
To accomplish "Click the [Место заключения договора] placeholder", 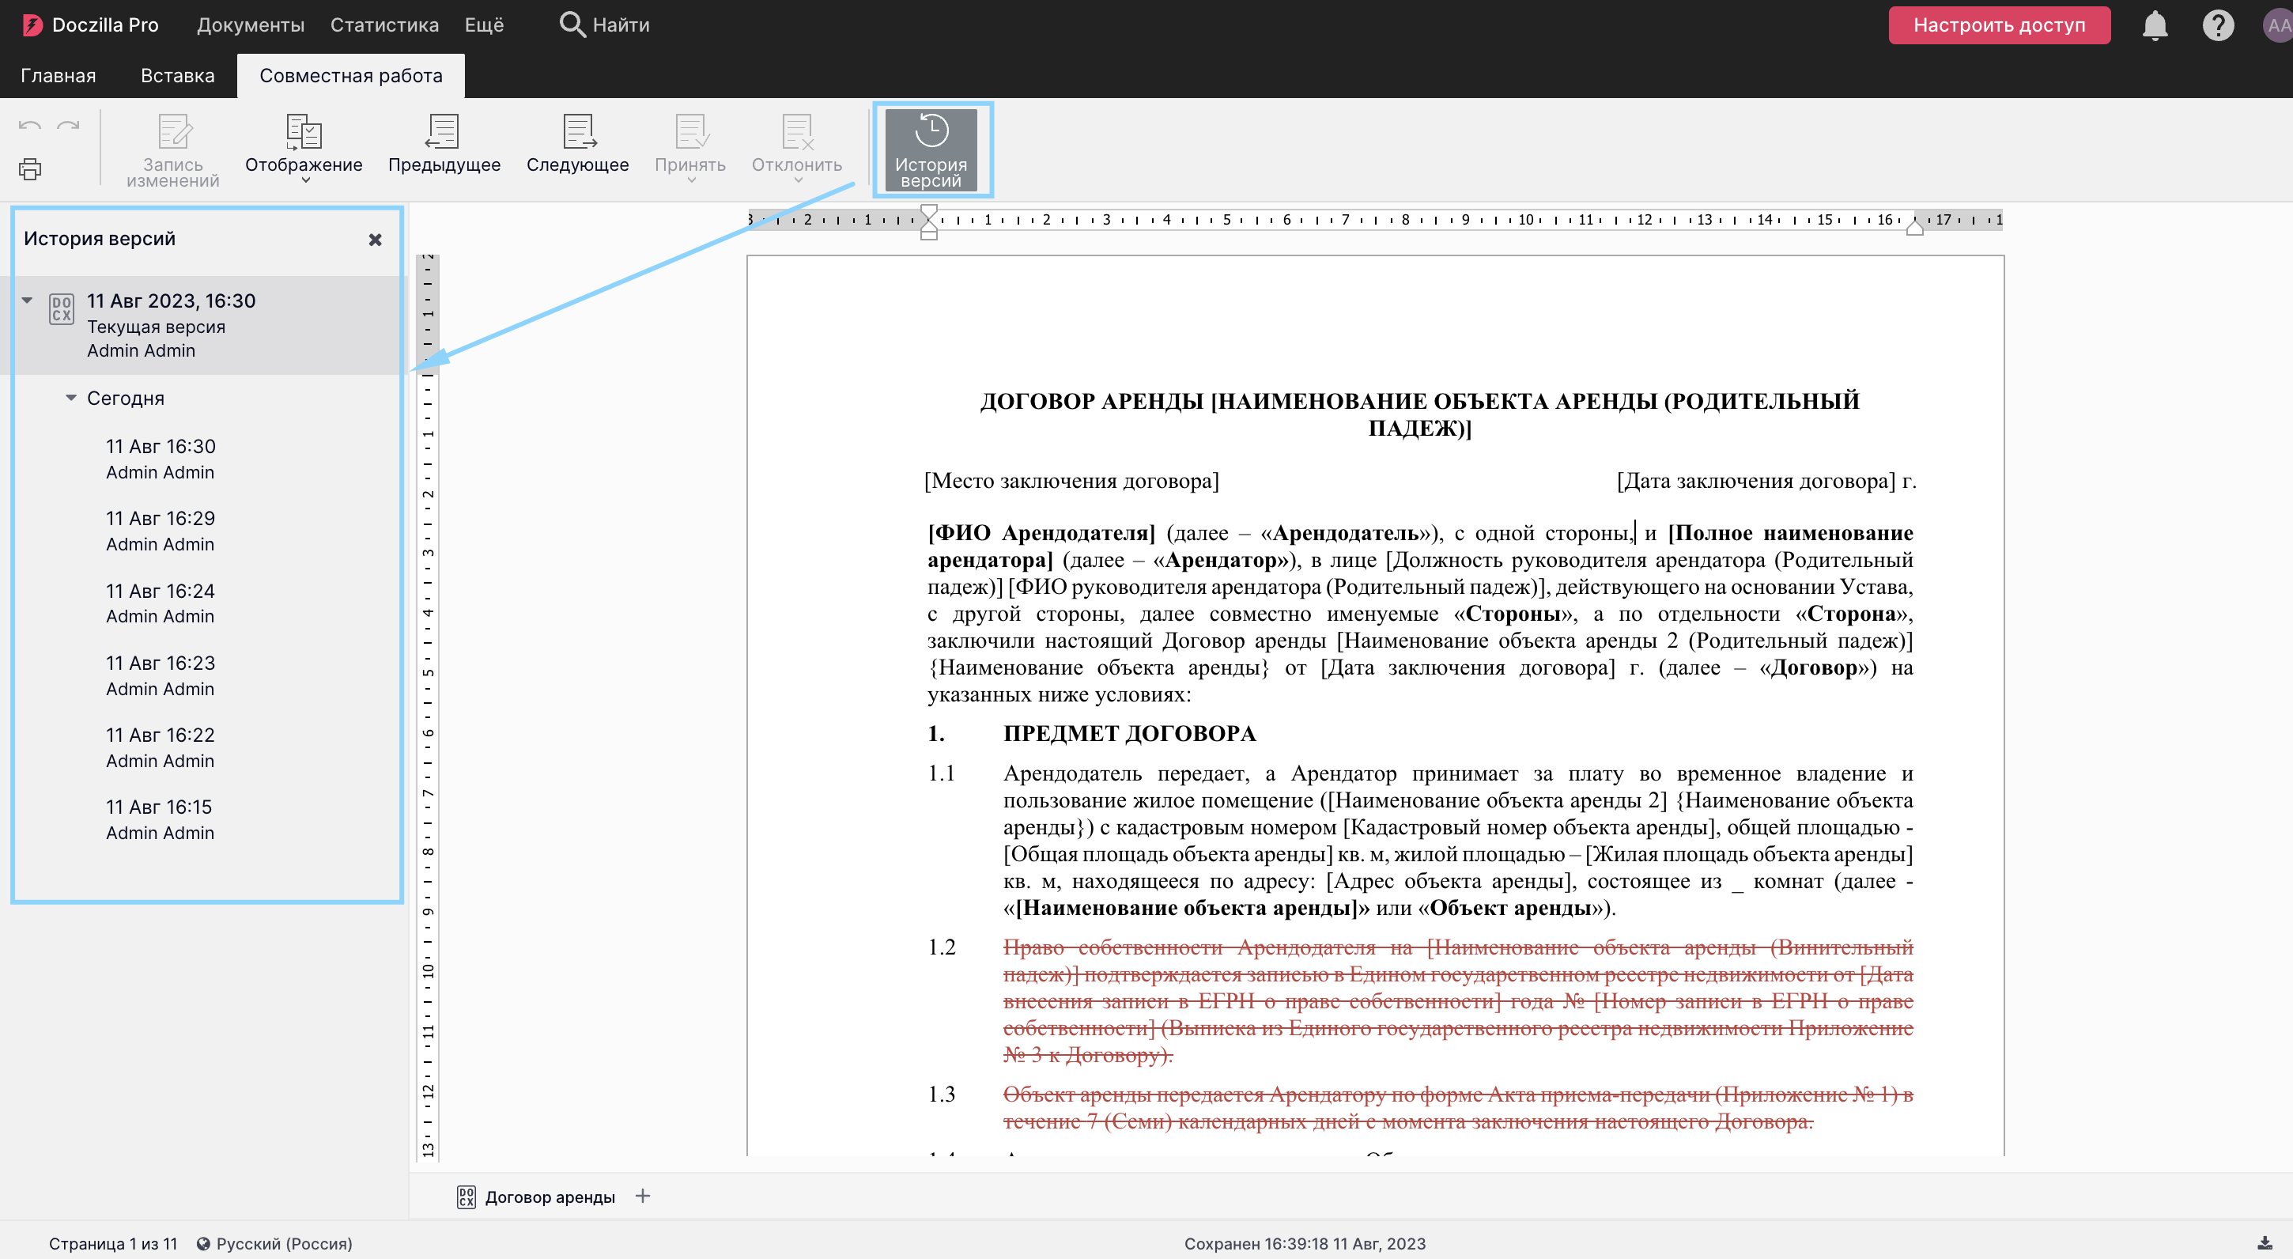I will 1071,481.
